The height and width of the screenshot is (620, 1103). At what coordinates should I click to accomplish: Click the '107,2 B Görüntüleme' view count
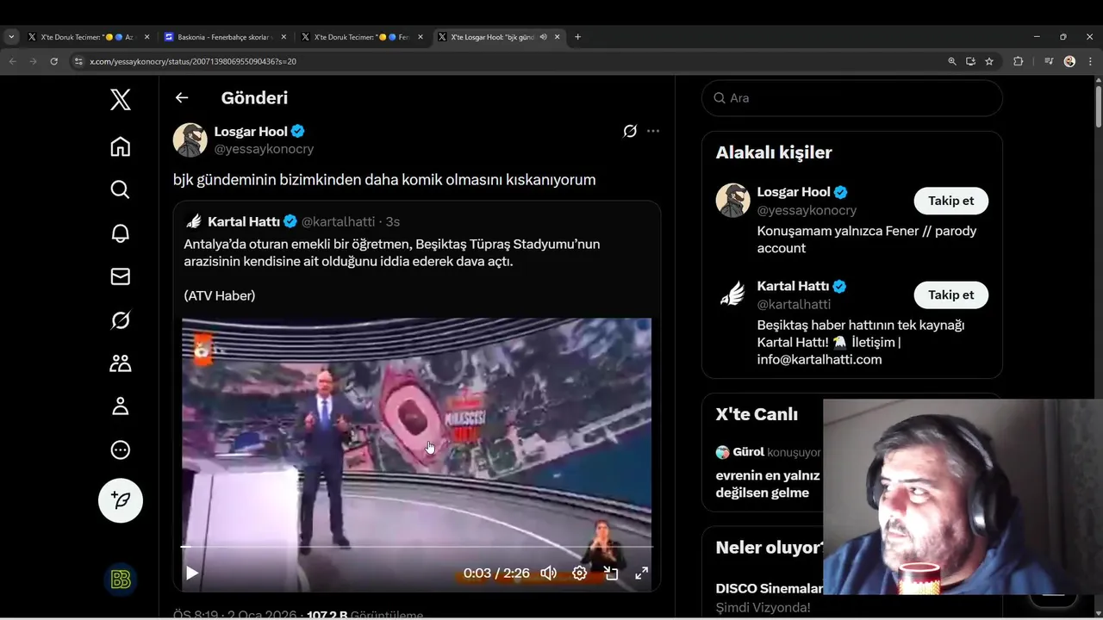365,615
